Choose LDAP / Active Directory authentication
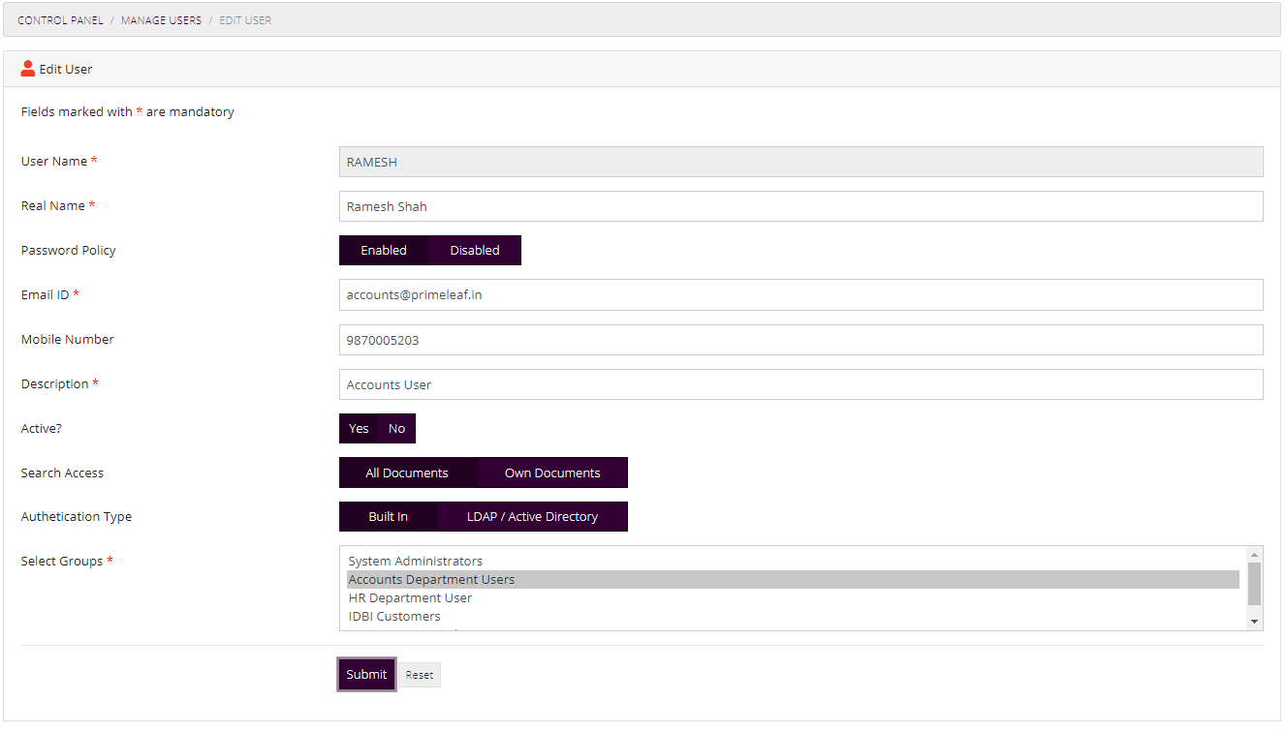 pyautogui.click(x=532, y=516)
